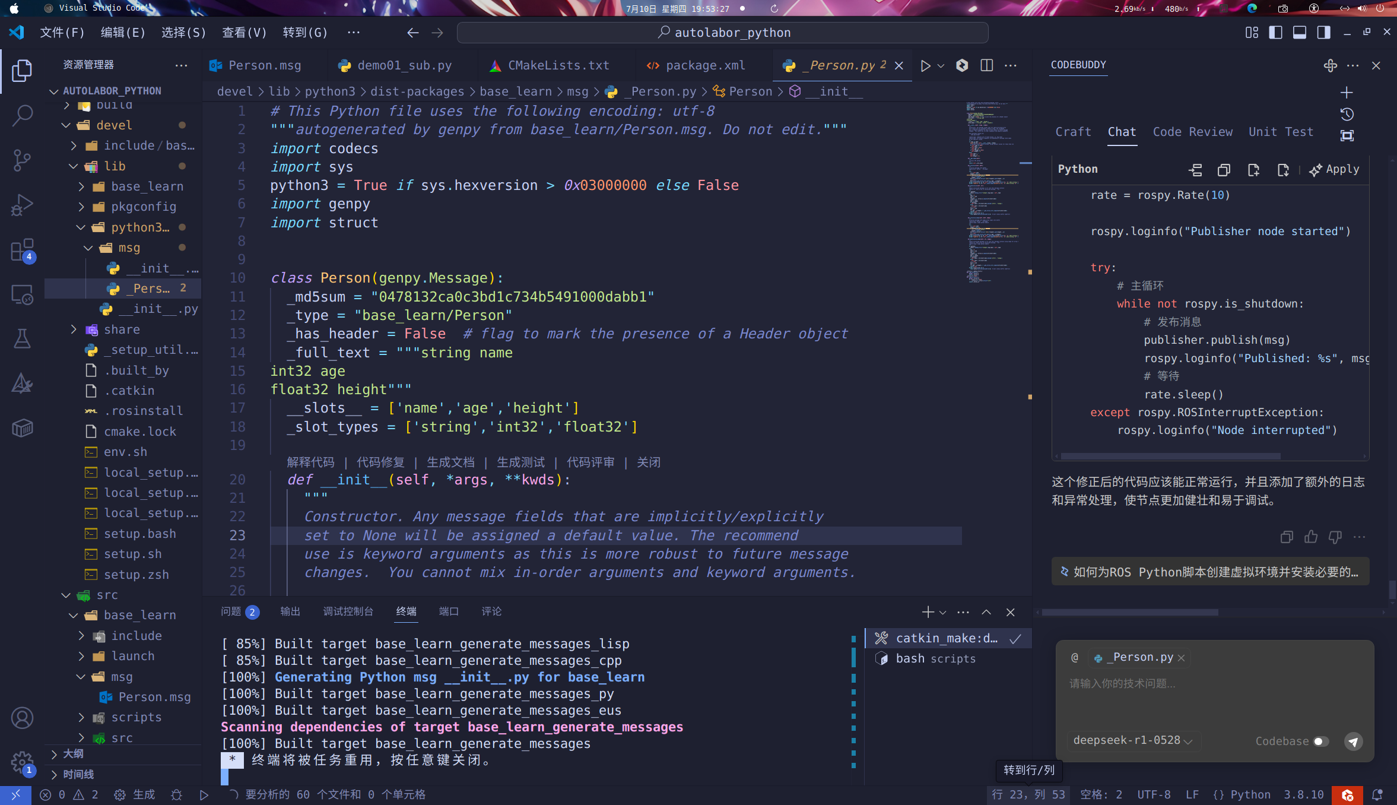Click thumbs up on CodeBuddy response
Image resolution: width=1397 pixels, height=805 pixels.
coord(1311,537)
